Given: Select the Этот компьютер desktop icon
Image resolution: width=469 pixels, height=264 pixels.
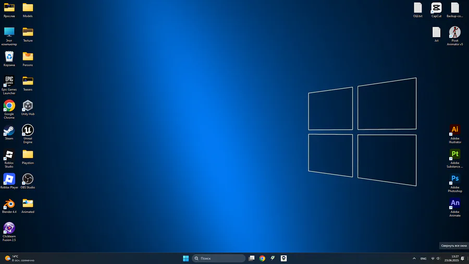Looking at the screenshot, I should coord(9,36).
